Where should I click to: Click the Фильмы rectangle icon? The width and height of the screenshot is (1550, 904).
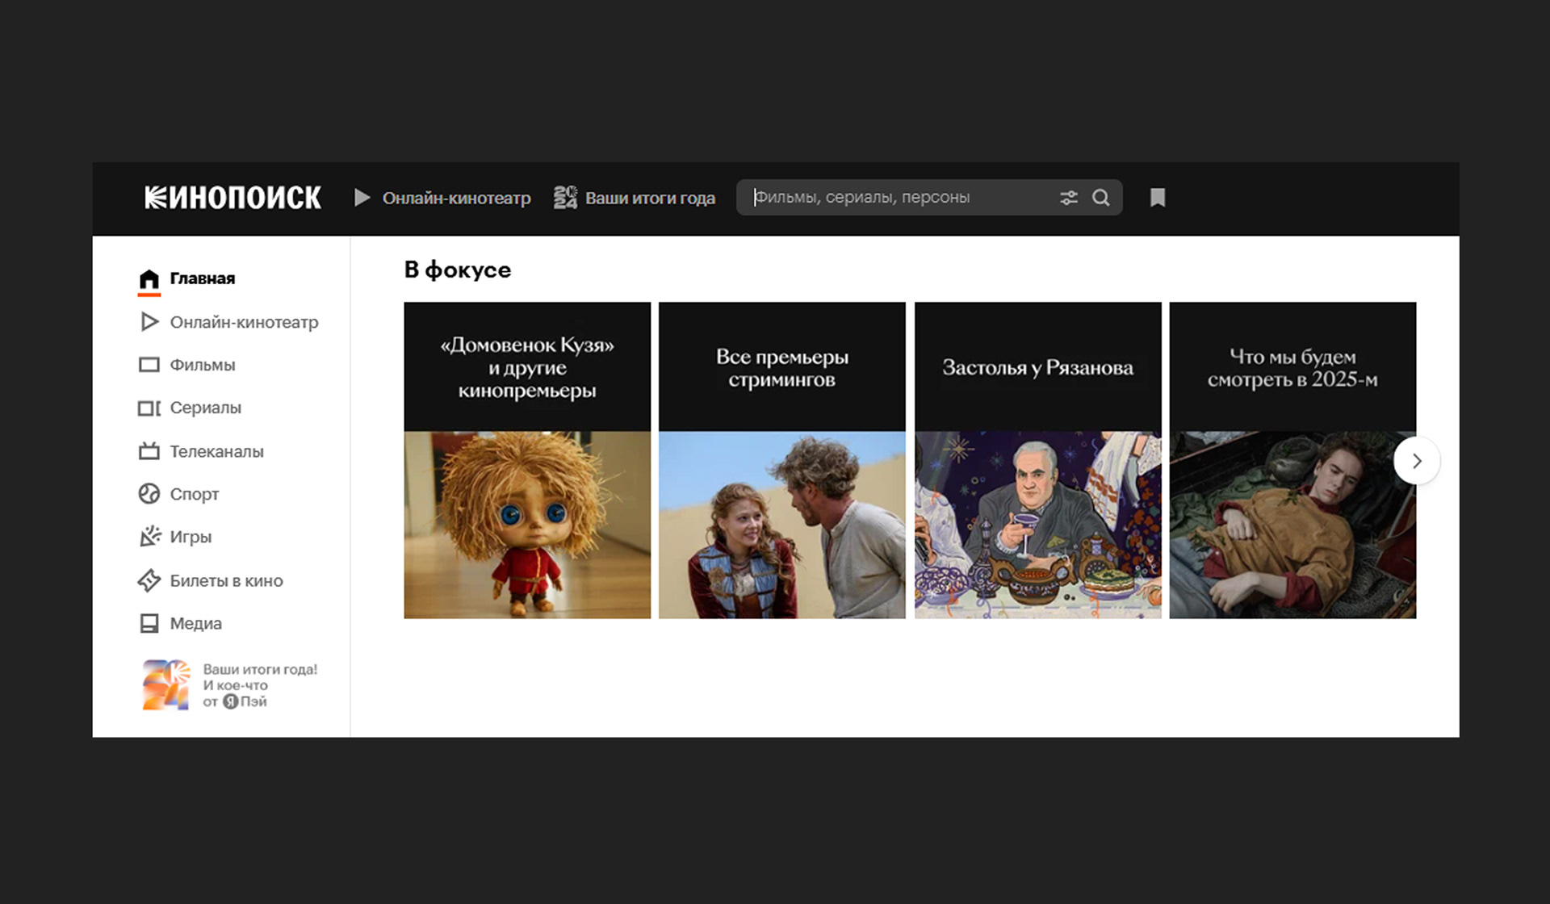pos(149,365)
